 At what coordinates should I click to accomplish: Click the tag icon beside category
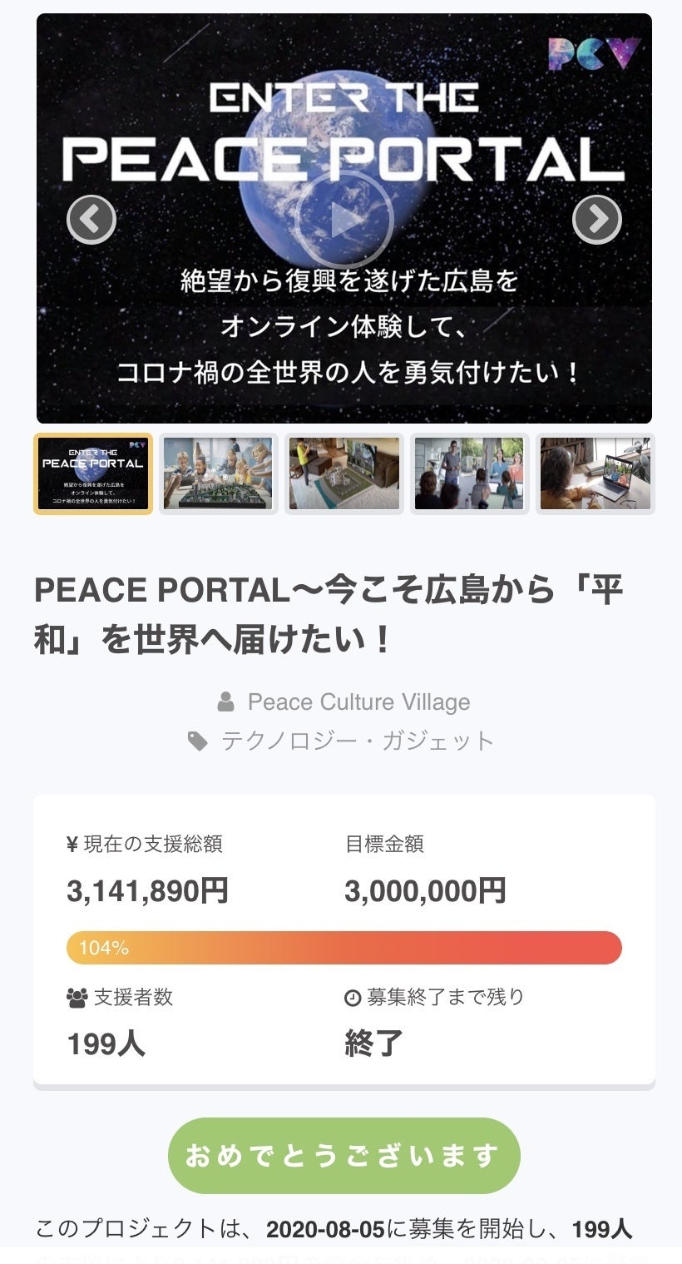[x=198, y=741]
